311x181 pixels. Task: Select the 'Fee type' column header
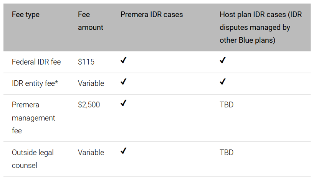[x=26, y=15]
